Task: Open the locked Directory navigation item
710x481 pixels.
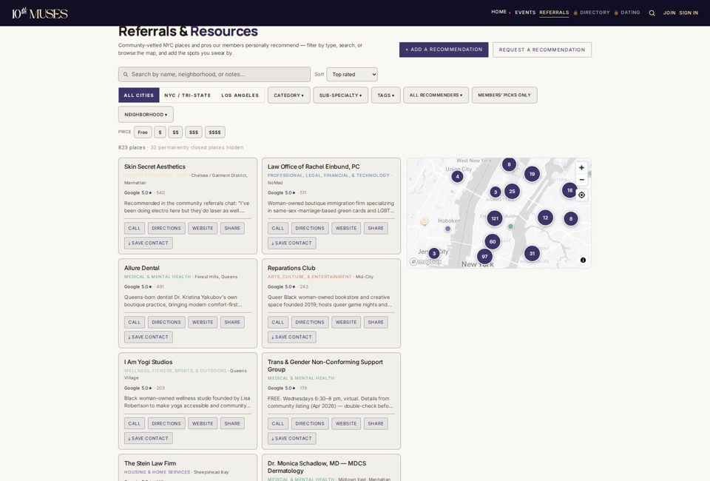Action: pyautogui.click(x=592, y=13)
